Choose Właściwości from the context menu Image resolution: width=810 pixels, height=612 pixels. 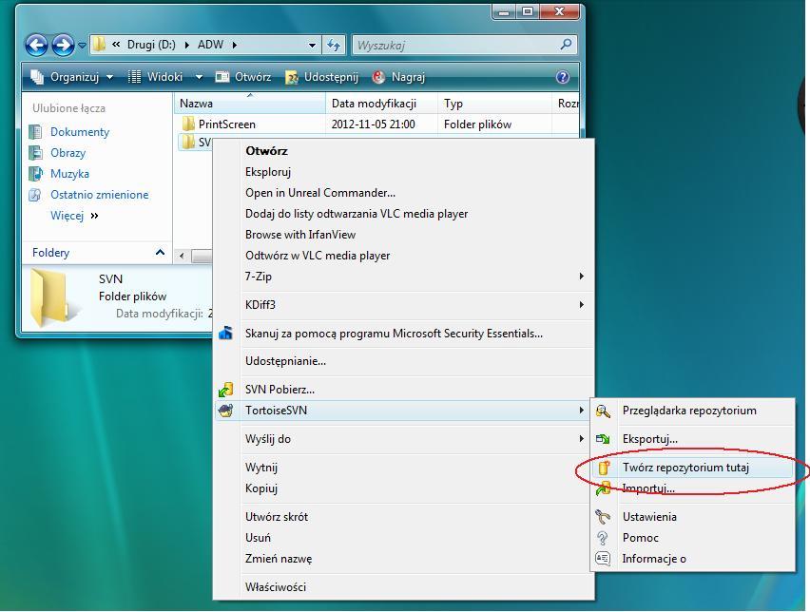tap(276, 587)
